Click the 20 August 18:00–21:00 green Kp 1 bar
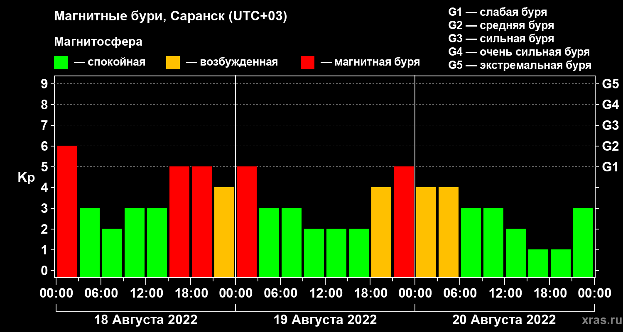Image resolution: width=623 pixels, height=332 pixels. pyautogui.click(x=561, y=263)
